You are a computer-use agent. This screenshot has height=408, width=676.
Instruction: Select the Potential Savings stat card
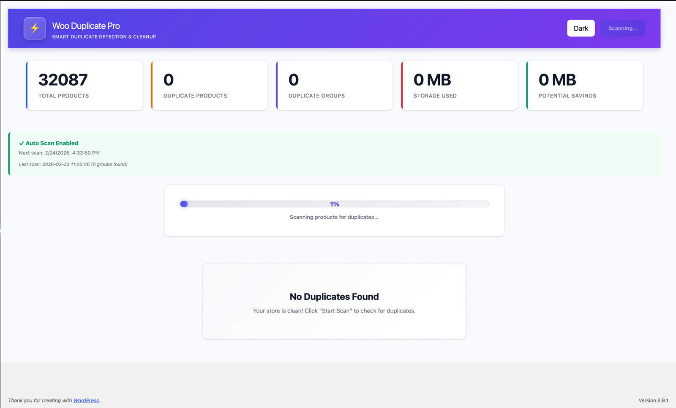(x=585, y=85)
